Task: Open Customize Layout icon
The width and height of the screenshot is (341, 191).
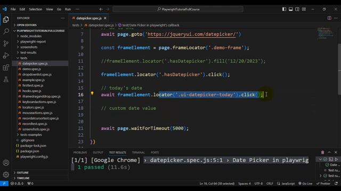Action: pyautogui.click(x=304, y=9)
